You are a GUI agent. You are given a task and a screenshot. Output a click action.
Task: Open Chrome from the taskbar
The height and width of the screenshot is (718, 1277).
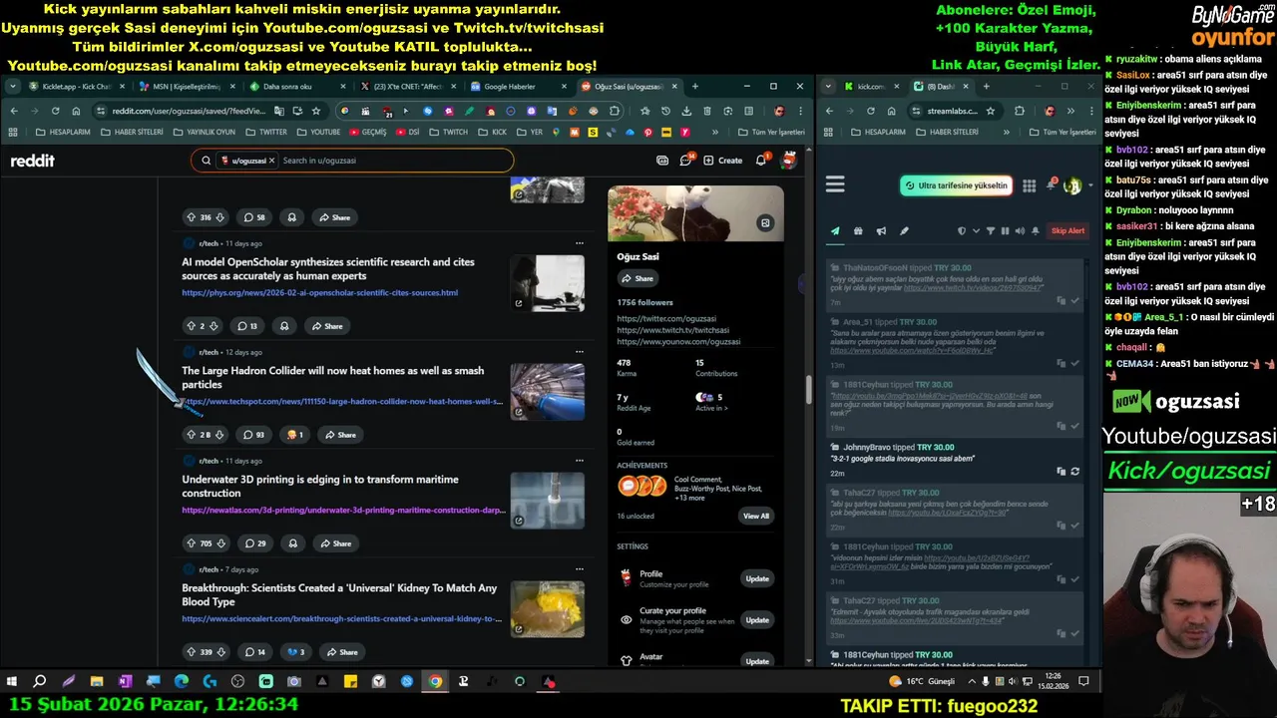pyautogui.click(x=435, y=682)
